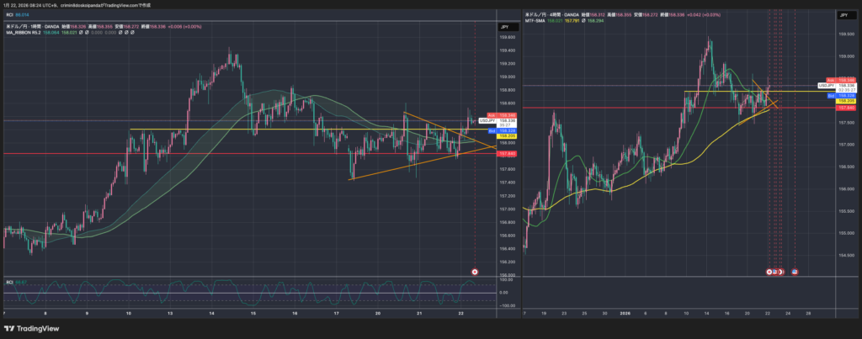Image resolution: width=862 pixels, height=339 pixels.
Task: Click the JPY currency label on right chart
Action: tap(843, 15)
